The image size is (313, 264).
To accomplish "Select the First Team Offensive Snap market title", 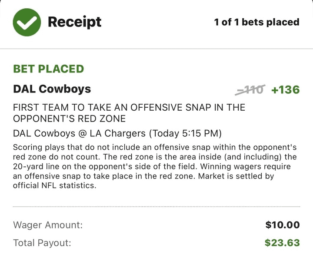I will pyautogui.click(x=129, y=113).
